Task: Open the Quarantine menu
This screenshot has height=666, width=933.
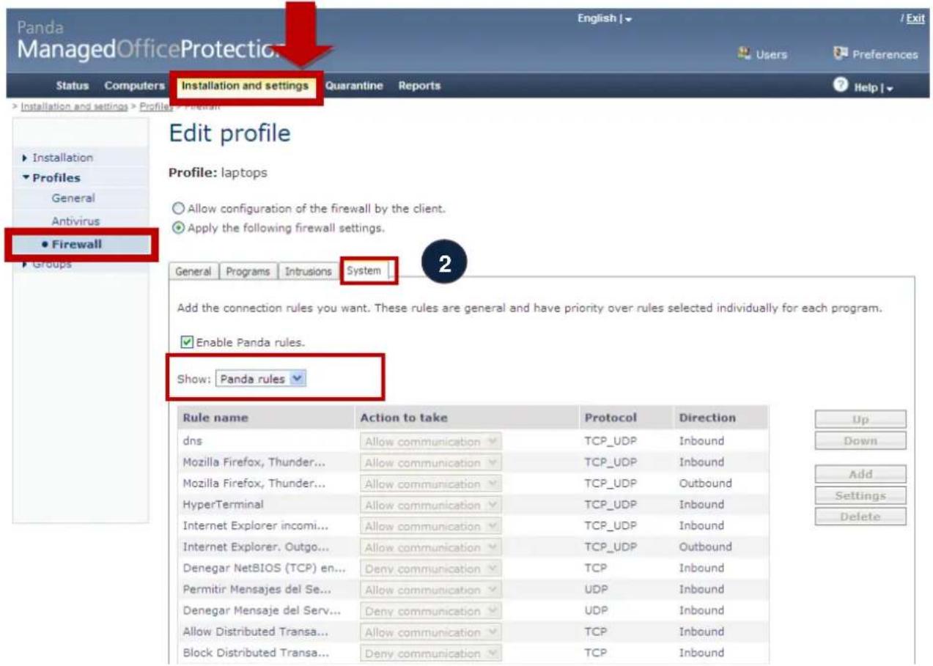Action: click(354, 86)
